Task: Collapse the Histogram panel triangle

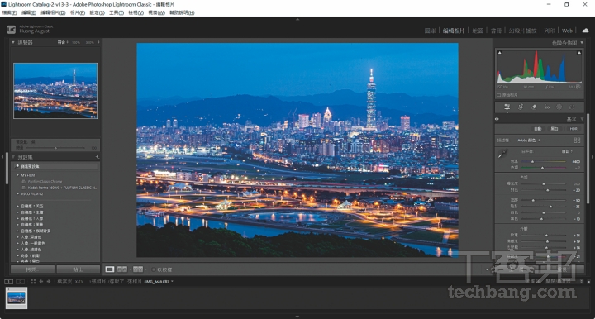Action: [582, 43]
